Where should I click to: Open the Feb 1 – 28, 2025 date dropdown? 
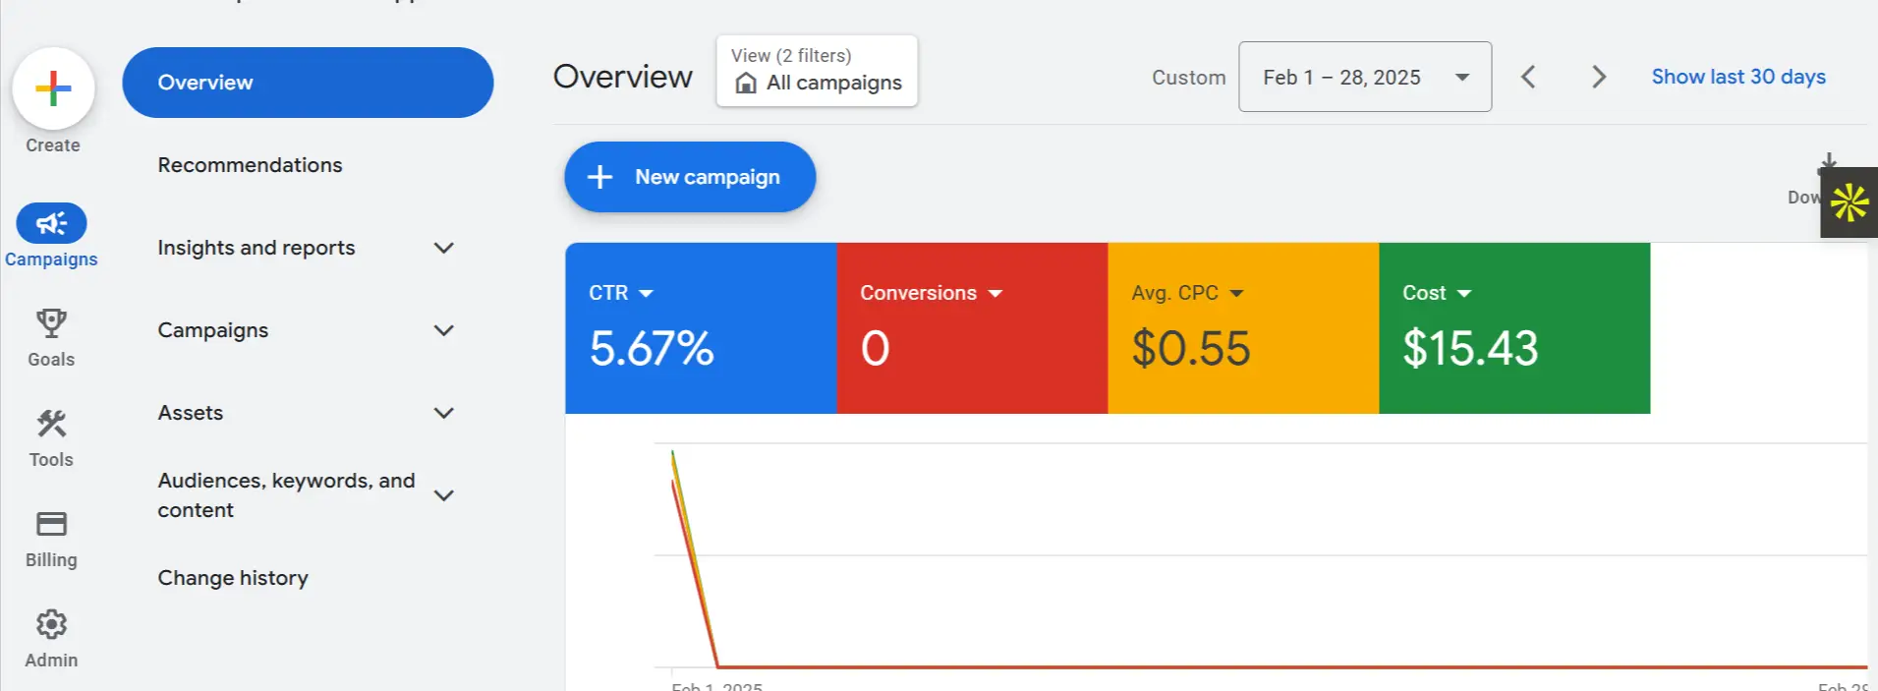[x=1364, y=77]
